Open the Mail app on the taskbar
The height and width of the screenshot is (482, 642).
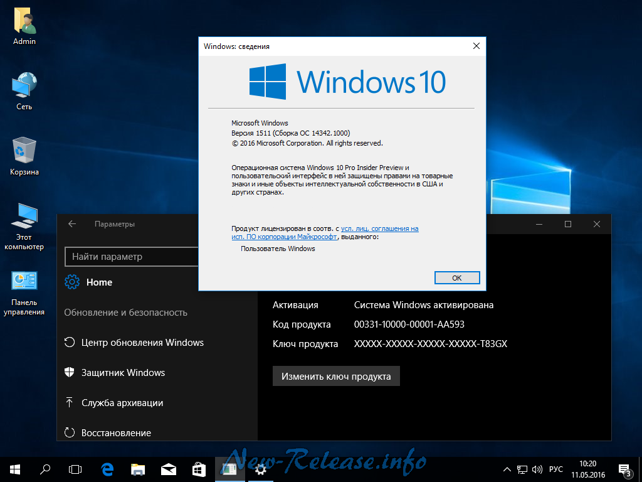(x=168, y=469)
